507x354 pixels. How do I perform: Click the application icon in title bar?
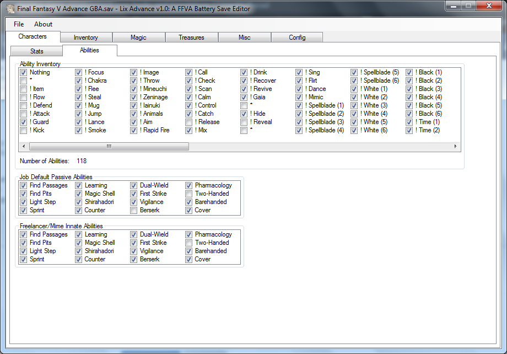(10, 9)
